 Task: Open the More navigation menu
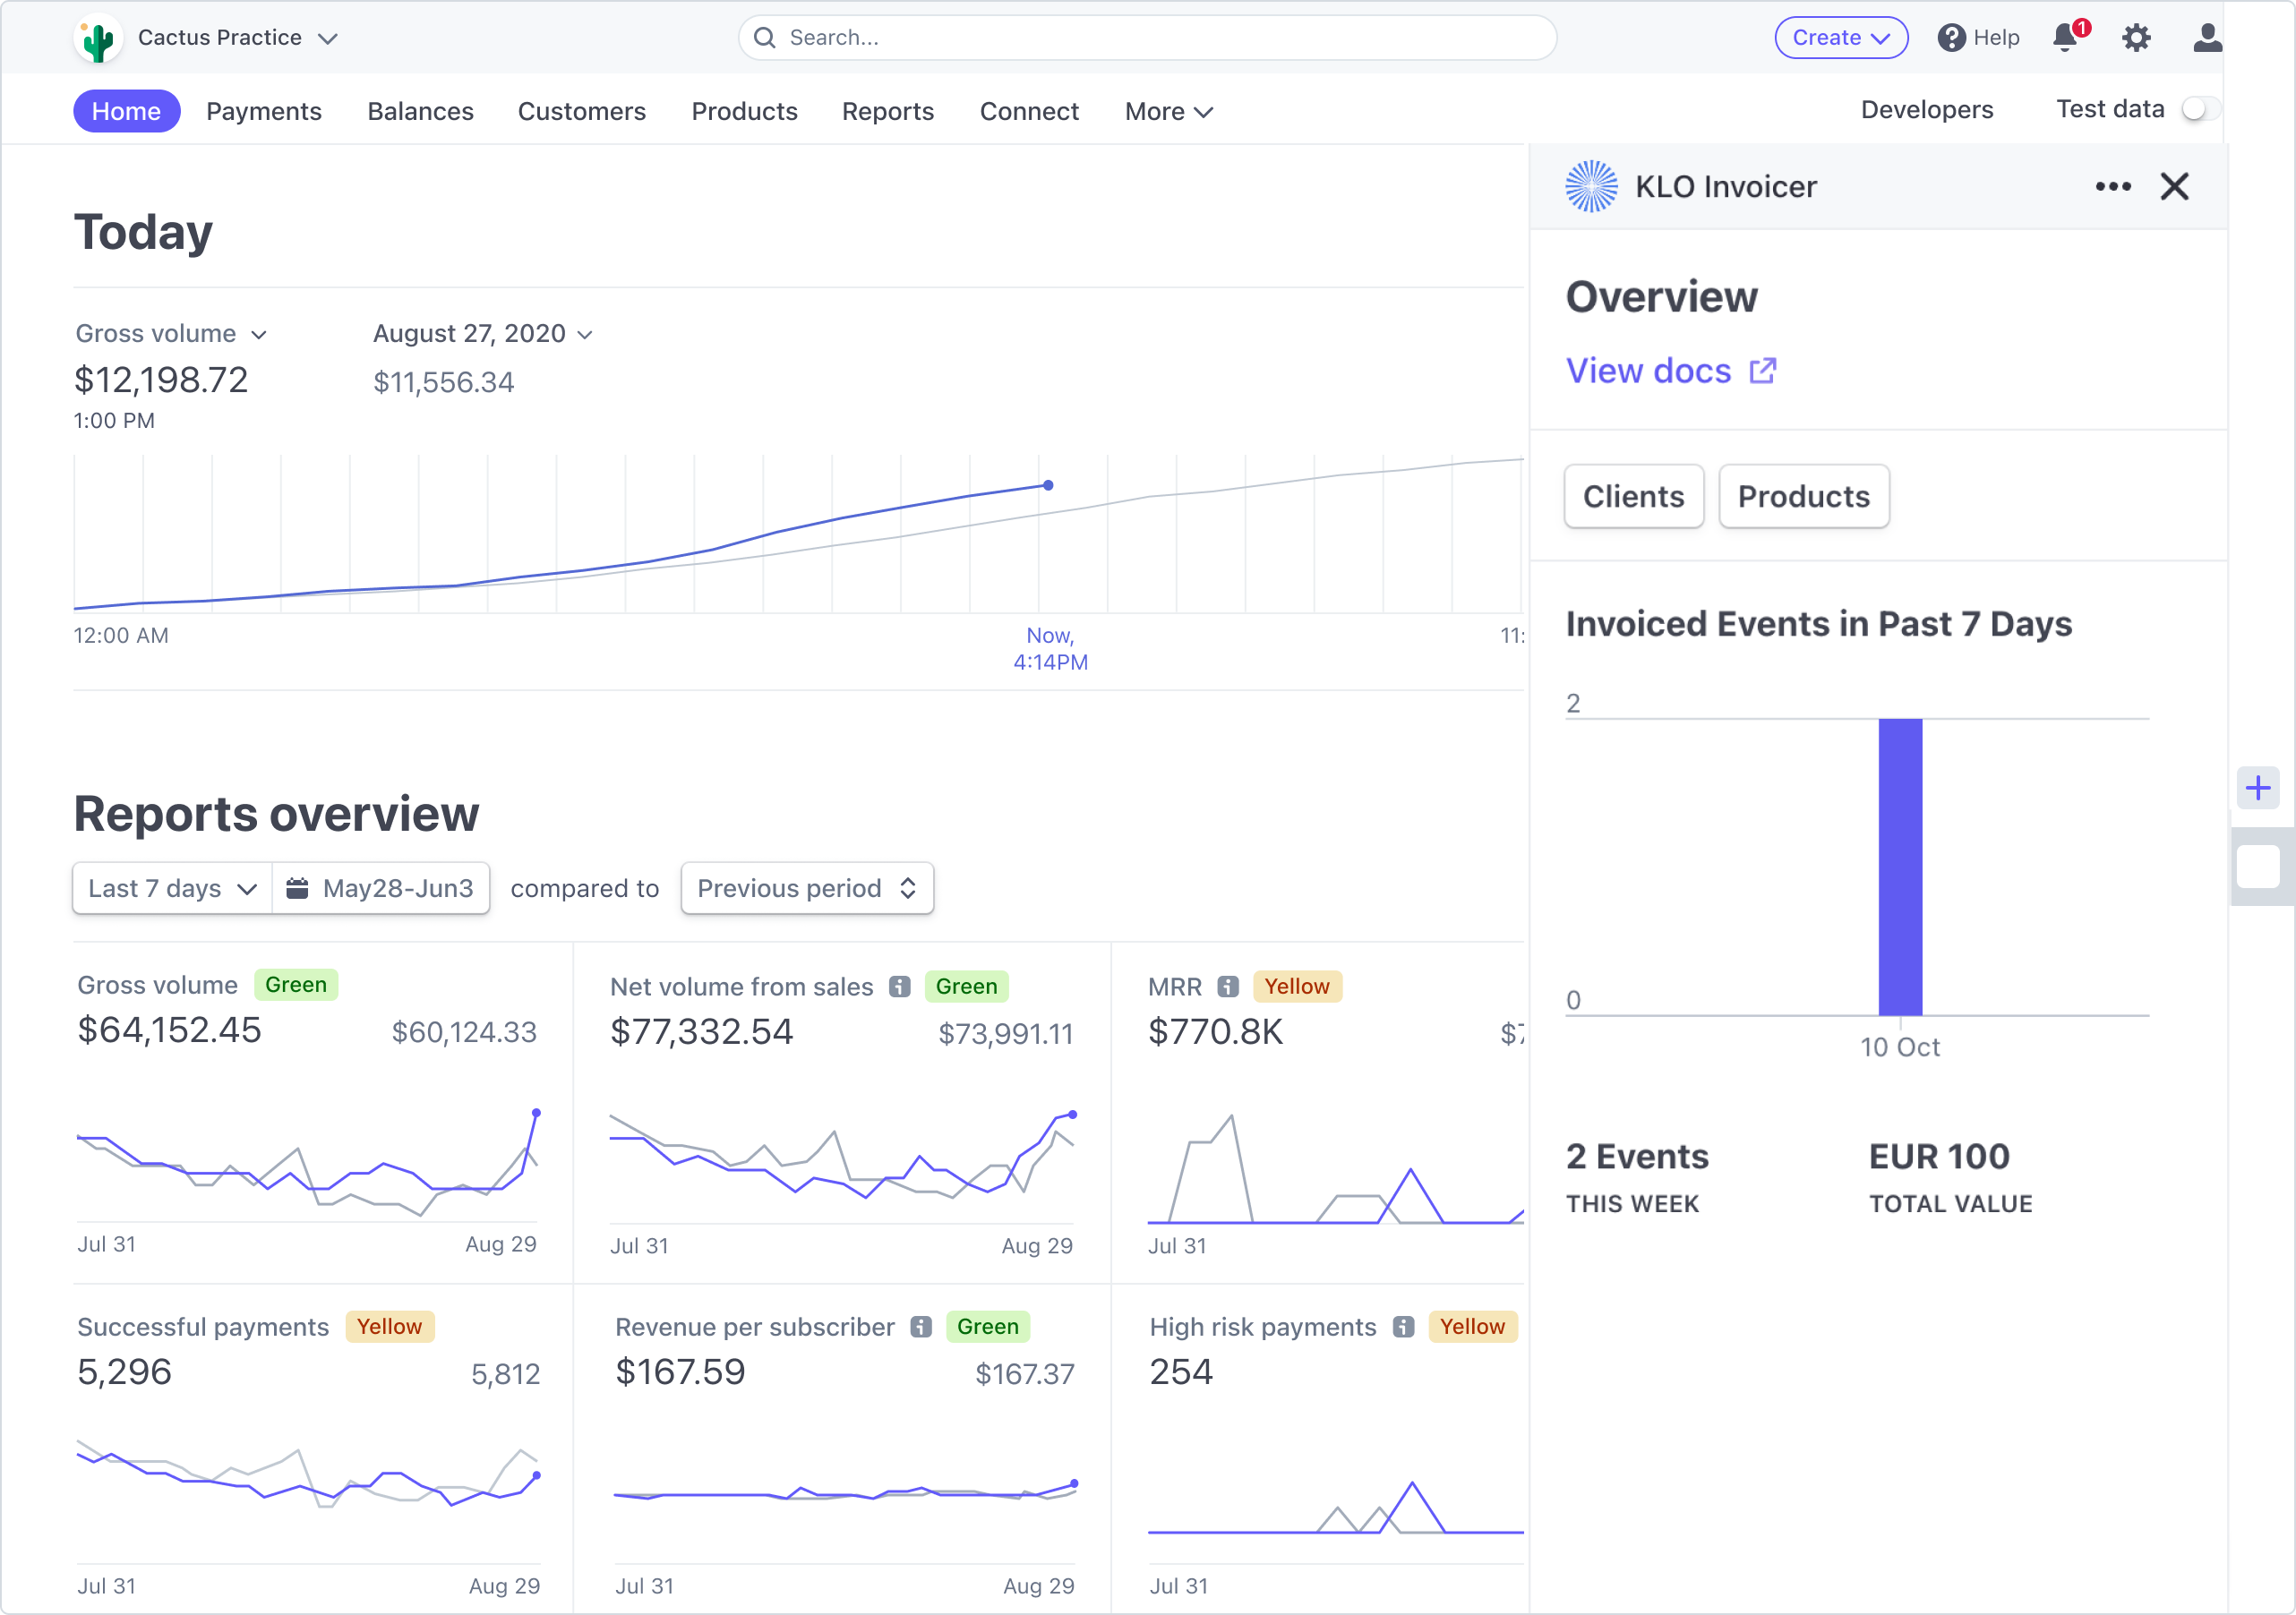(x=1167, y=111)
